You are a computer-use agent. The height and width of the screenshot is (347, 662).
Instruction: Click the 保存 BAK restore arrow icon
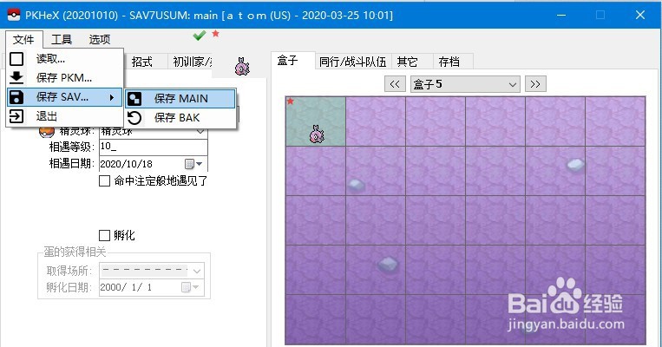[134, 118]
